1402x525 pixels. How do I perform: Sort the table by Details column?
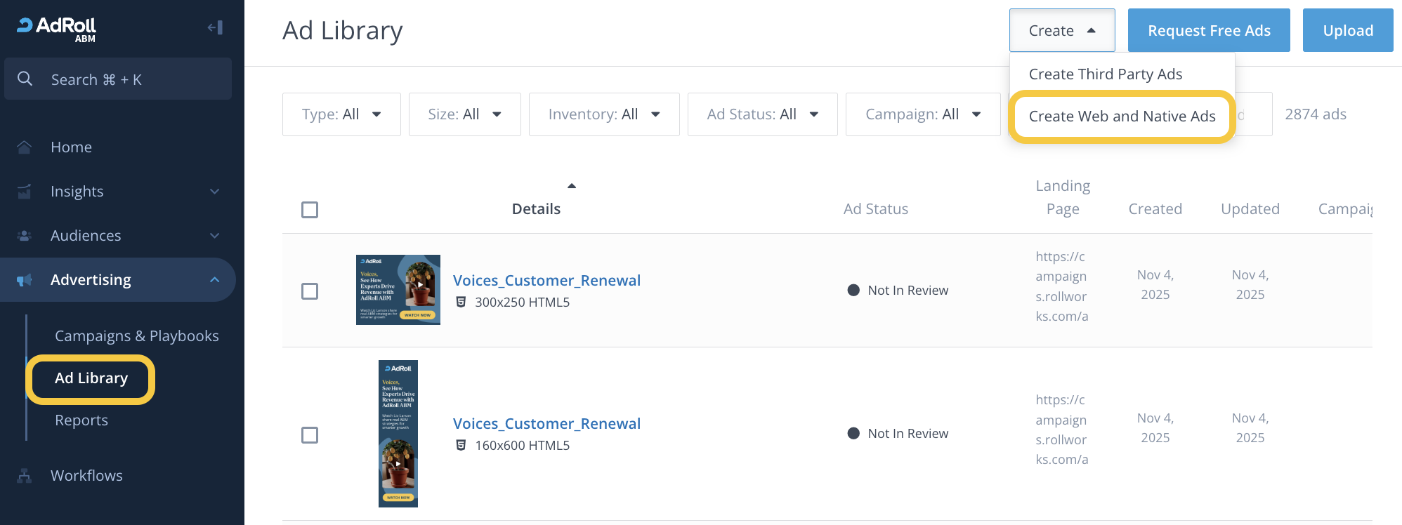(x=536, y=209)
